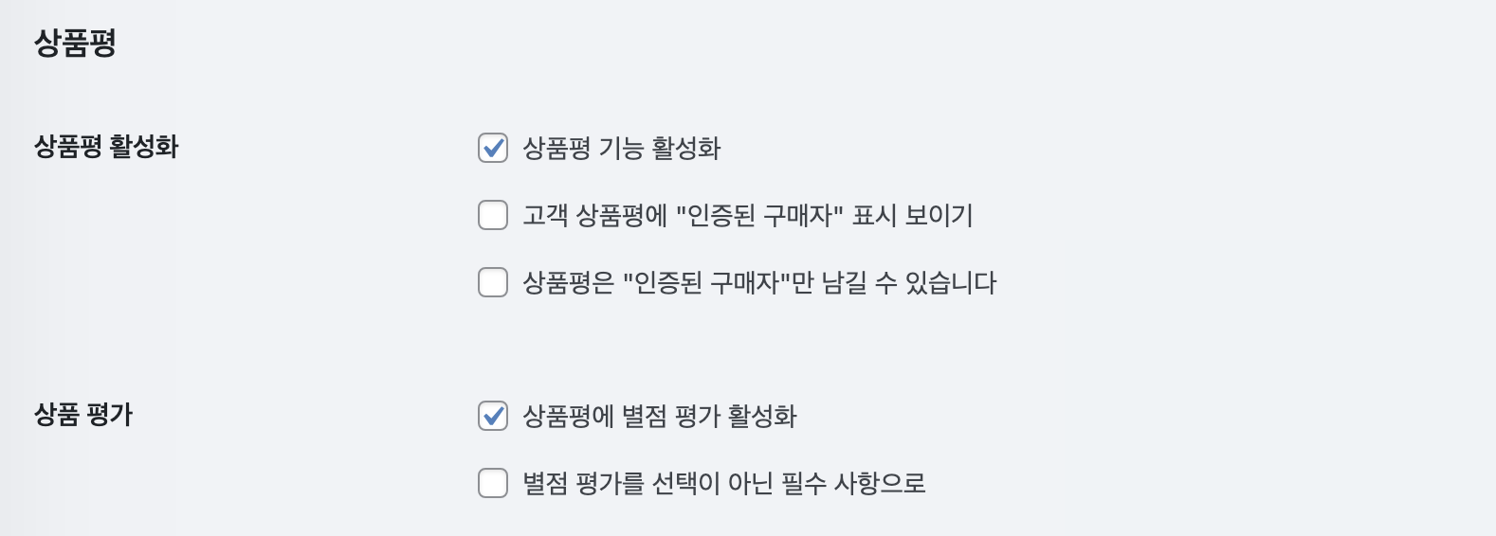Disable the 상품평에 별점 평가 활성화 checkbox
Image resolution: width=1496 pixels, height=536 pixels.
pyautogui.click(x=493, y=416)
